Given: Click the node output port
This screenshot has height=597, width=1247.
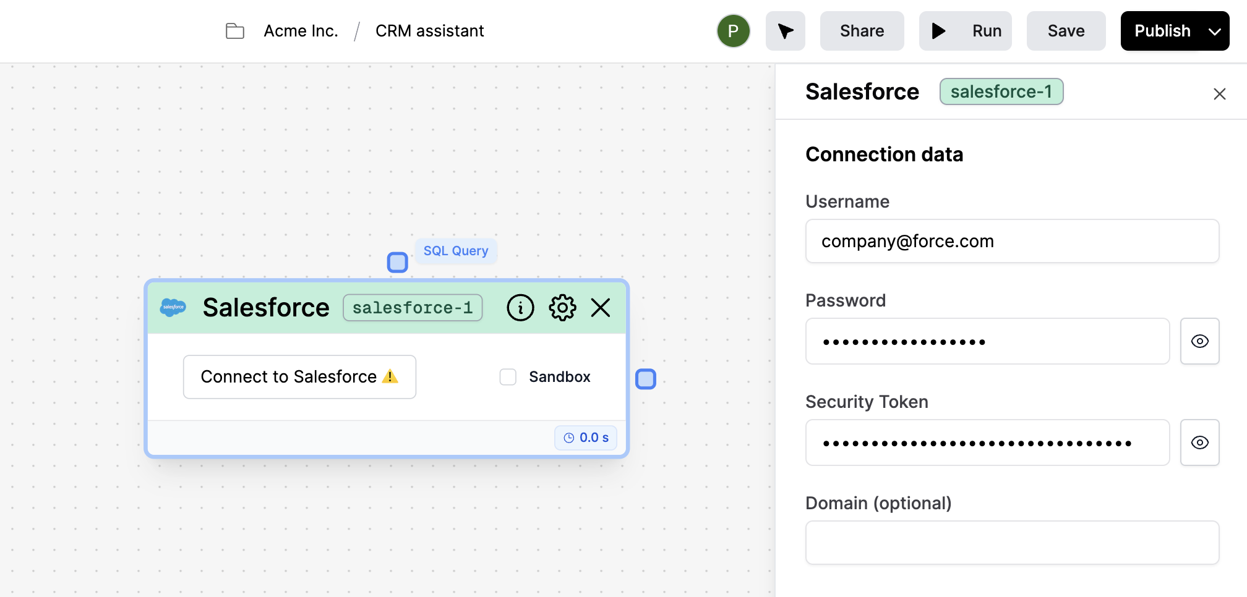Looking at the screenshot, I should click(646, 379).
